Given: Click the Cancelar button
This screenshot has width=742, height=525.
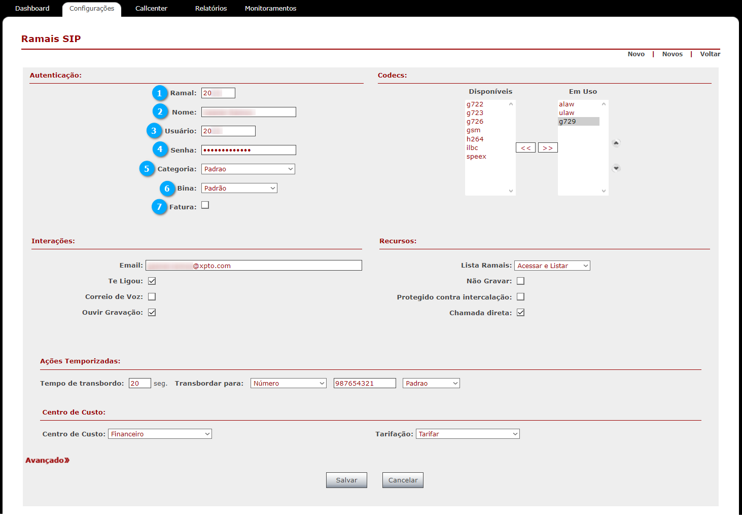Looking at the screenshot, I should [x=403, y=480].
